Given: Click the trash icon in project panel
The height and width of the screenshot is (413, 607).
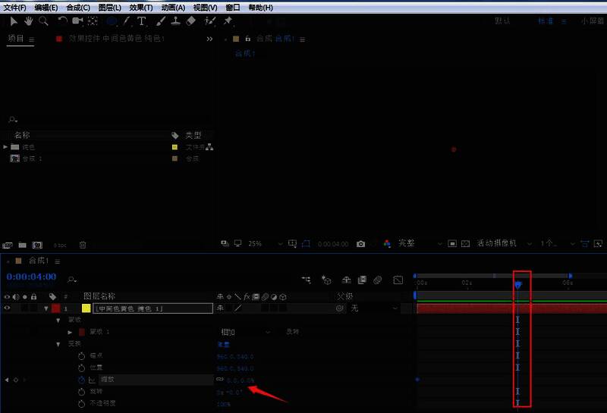Looking at the screenshot, I should [x=83, y=245].
